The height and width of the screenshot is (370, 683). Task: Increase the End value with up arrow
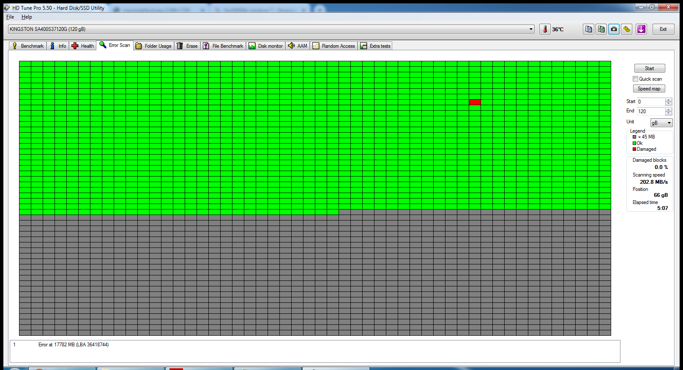coord(668,109)
